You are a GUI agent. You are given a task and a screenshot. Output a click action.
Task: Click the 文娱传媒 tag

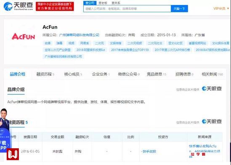(115, 43)
